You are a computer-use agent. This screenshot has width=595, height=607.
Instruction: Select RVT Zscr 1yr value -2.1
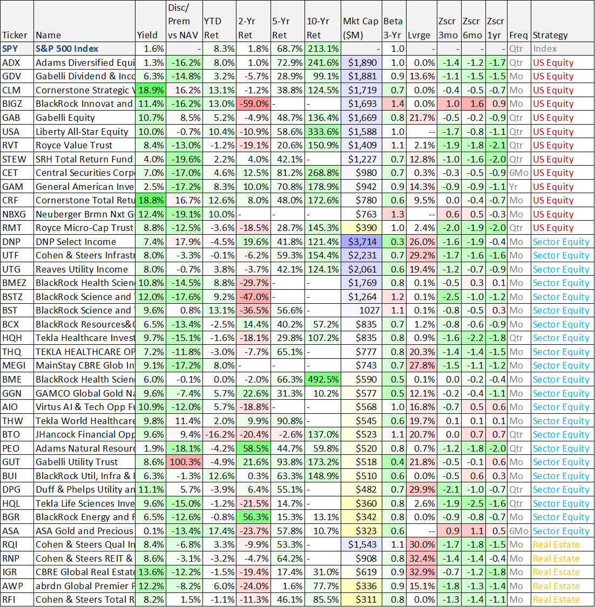[x=496, y=145]
